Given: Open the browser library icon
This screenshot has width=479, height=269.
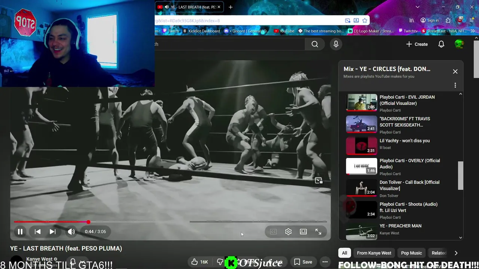Looking at the screenshot, I should (412, 21).
